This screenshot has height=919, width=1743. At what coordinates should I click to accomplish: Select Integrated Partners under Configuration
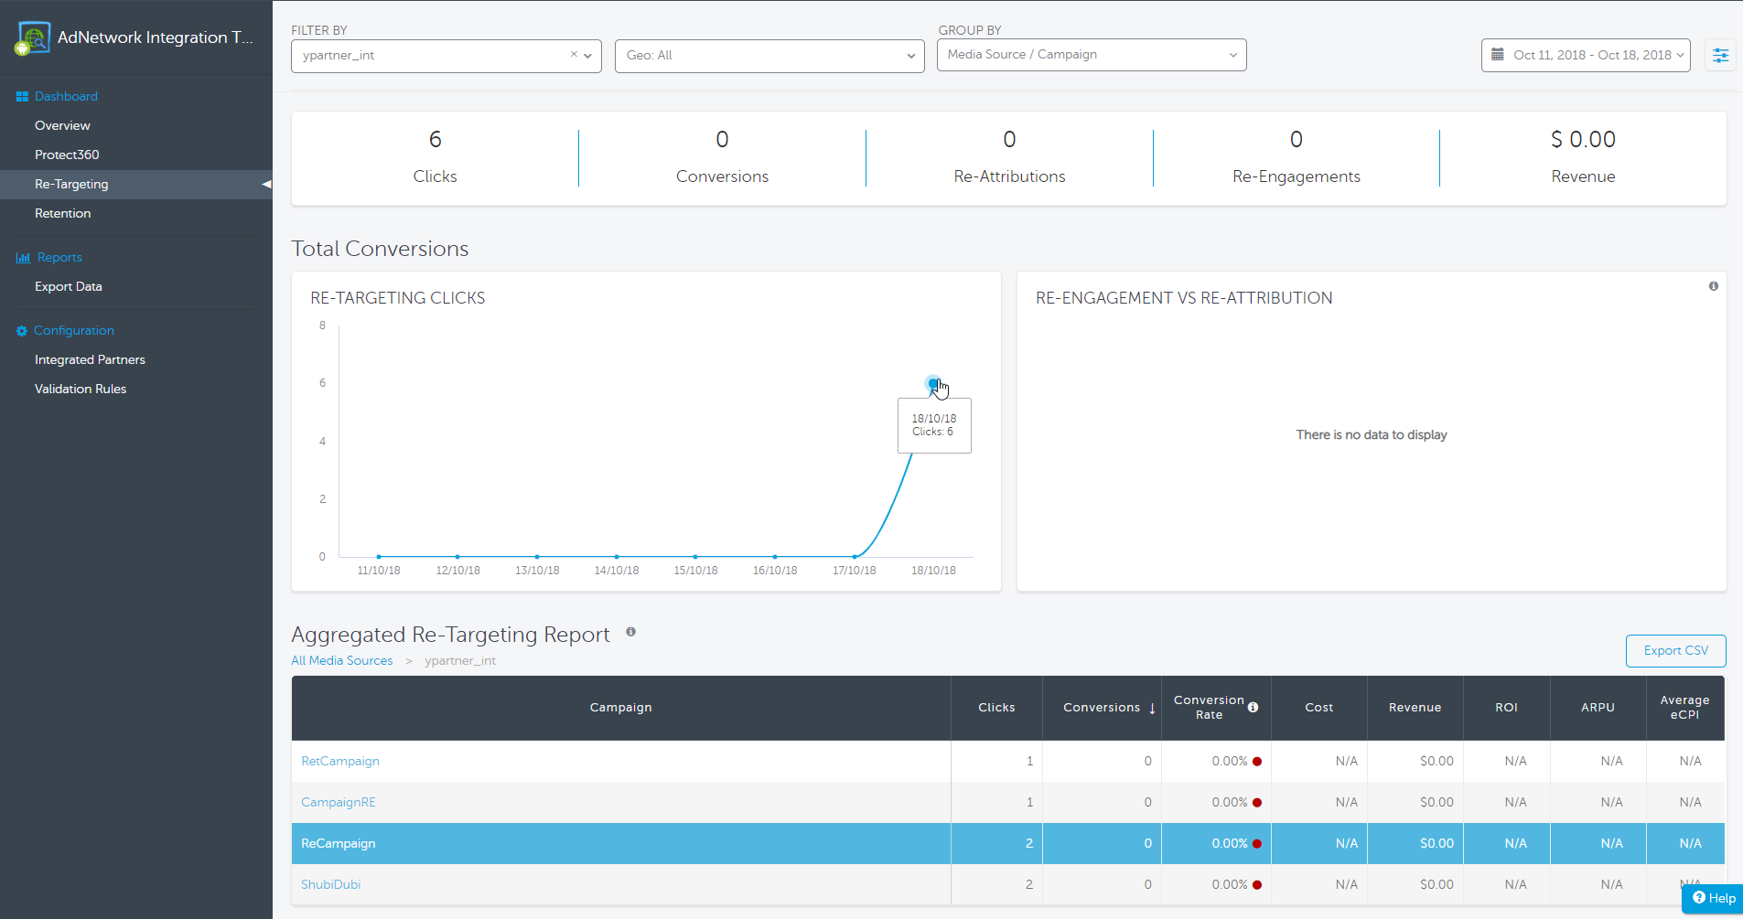(90, 359)
